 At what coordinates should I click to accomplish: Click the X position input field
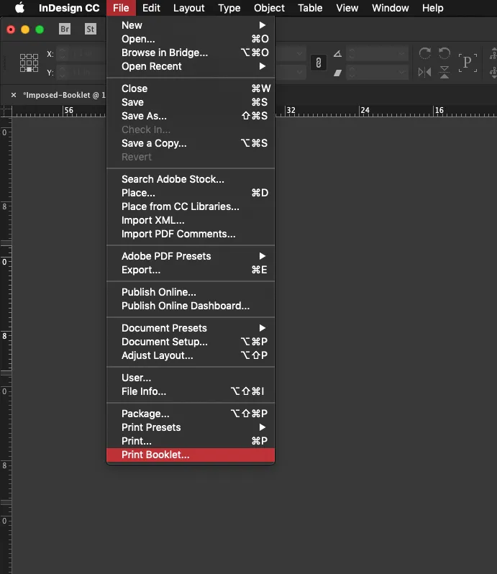86,54
